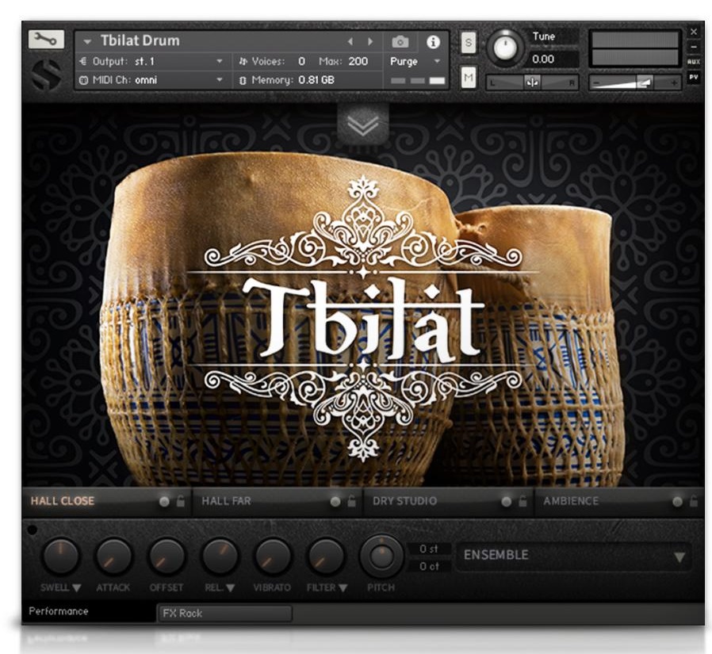Click the lock icon for Hall Far
712x654 pixels.
point(351,501)
